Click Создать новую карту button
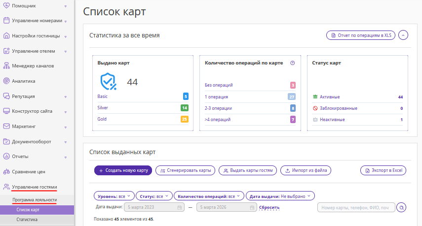Viewport: 422px width, 226px height. click(x=123, y=170)
